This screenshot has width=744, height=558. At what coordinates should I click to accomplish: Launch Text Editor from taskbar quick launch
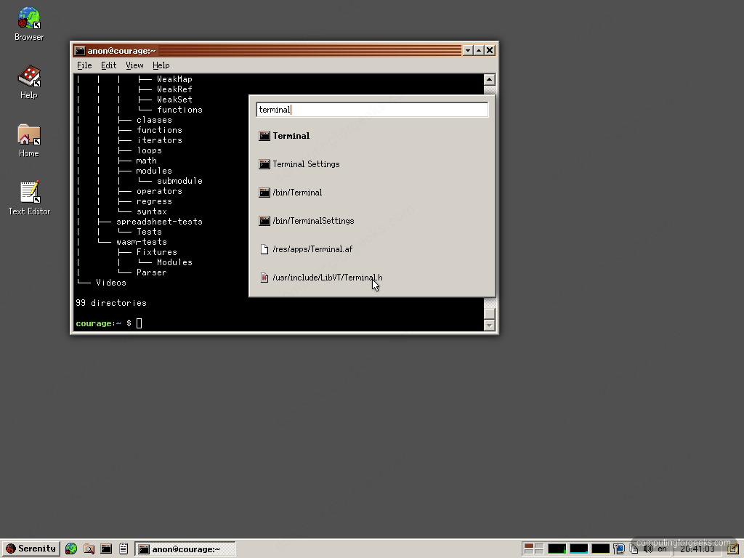124,549
